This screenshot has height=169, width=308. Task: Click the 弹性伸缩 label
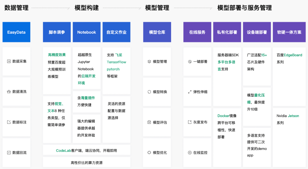(x=200, y=92)
